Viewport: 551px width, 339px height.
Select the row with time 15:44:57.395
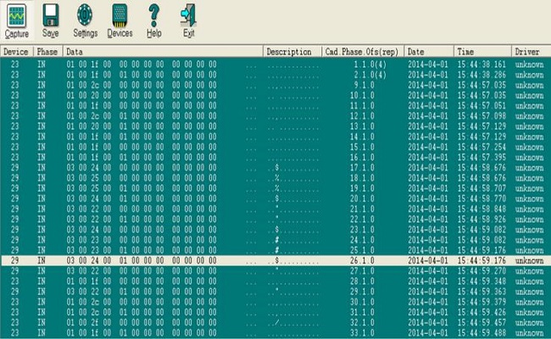click(275, 158)
